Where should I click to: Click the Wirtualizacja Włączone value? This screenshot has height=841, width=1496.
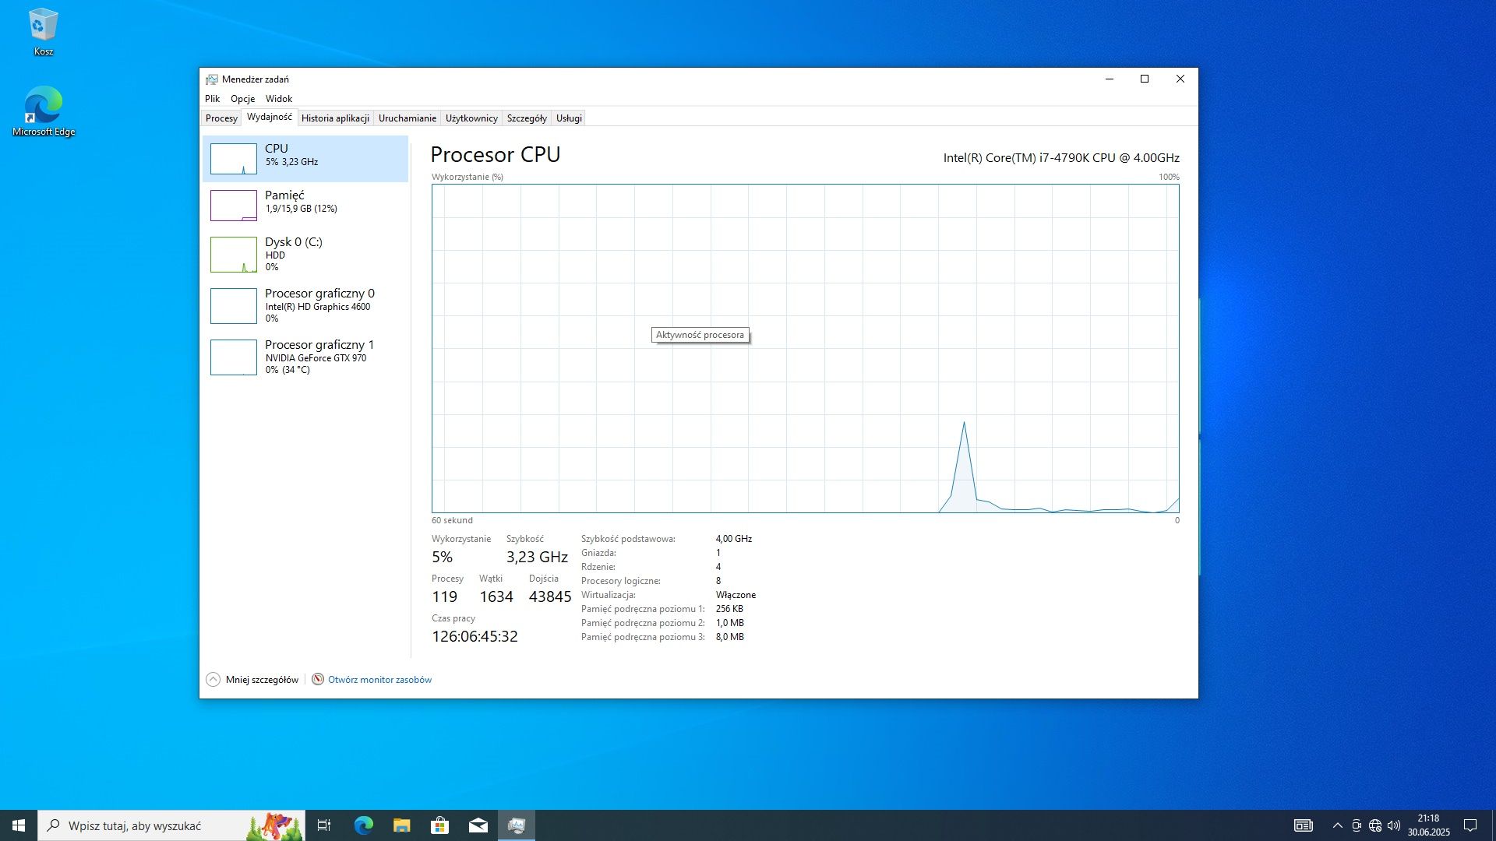[736, 595]
